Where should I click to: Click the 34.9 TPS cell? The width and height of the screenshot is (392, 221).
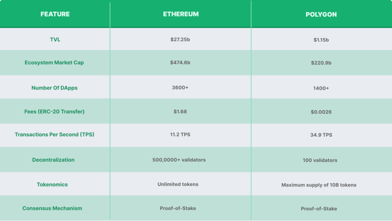tap(321, 135)
